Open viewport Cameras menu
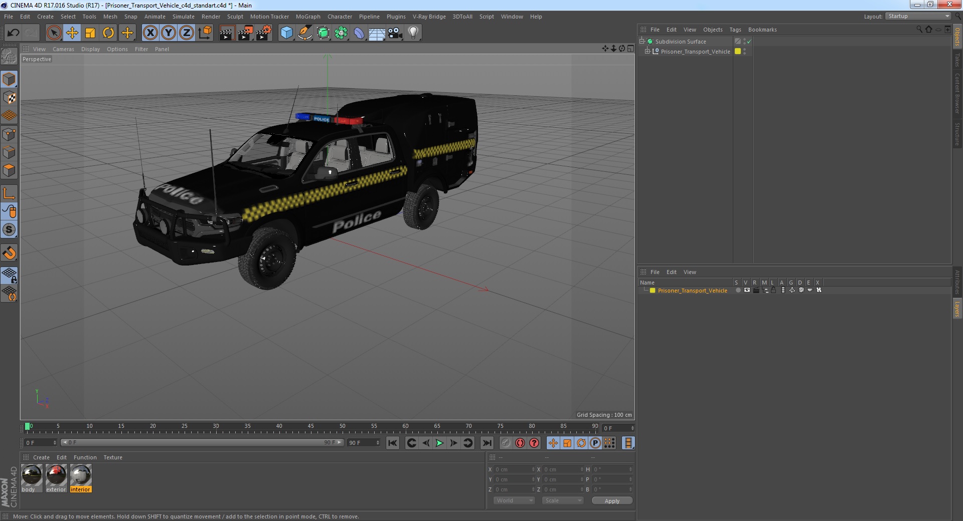The height and width of the screenshot is (521, 963). coord(63,49)
